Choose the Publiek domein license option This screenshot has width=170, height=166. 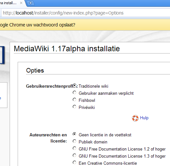(x=74, y=141)
